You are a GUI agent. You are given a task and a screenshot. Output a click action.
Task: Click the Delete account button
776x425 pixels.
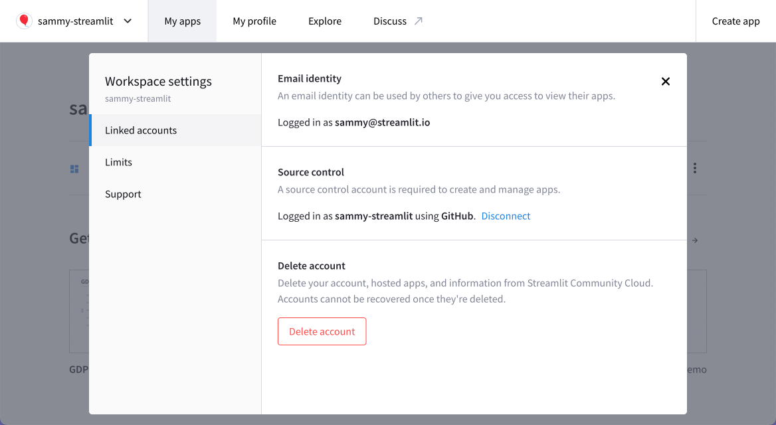[322, 331]
